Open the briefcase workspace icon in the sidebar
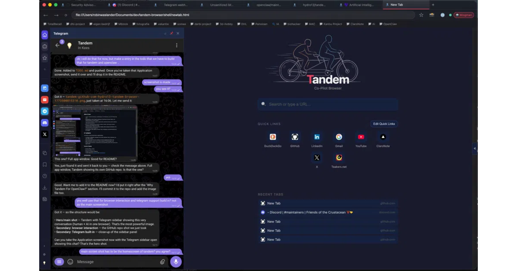 (x=44, y=46)
